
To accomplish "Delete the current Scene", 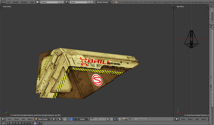I will point(92,2).
